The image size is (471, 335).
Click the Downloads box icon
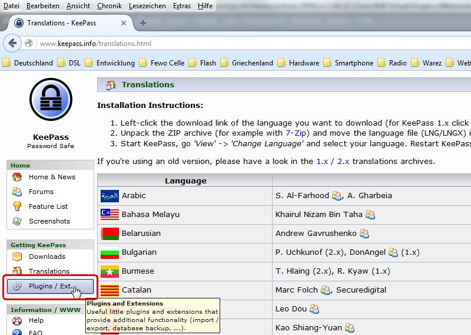(17, 257)
